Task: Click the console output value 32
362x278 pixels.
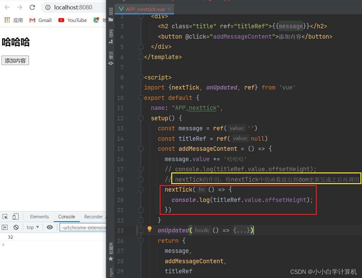Action: pos(10,237)
